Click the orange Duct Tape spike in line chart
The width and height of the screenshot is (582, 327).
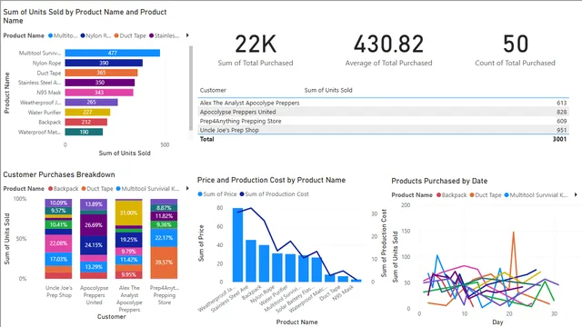[x=514, y=233]
